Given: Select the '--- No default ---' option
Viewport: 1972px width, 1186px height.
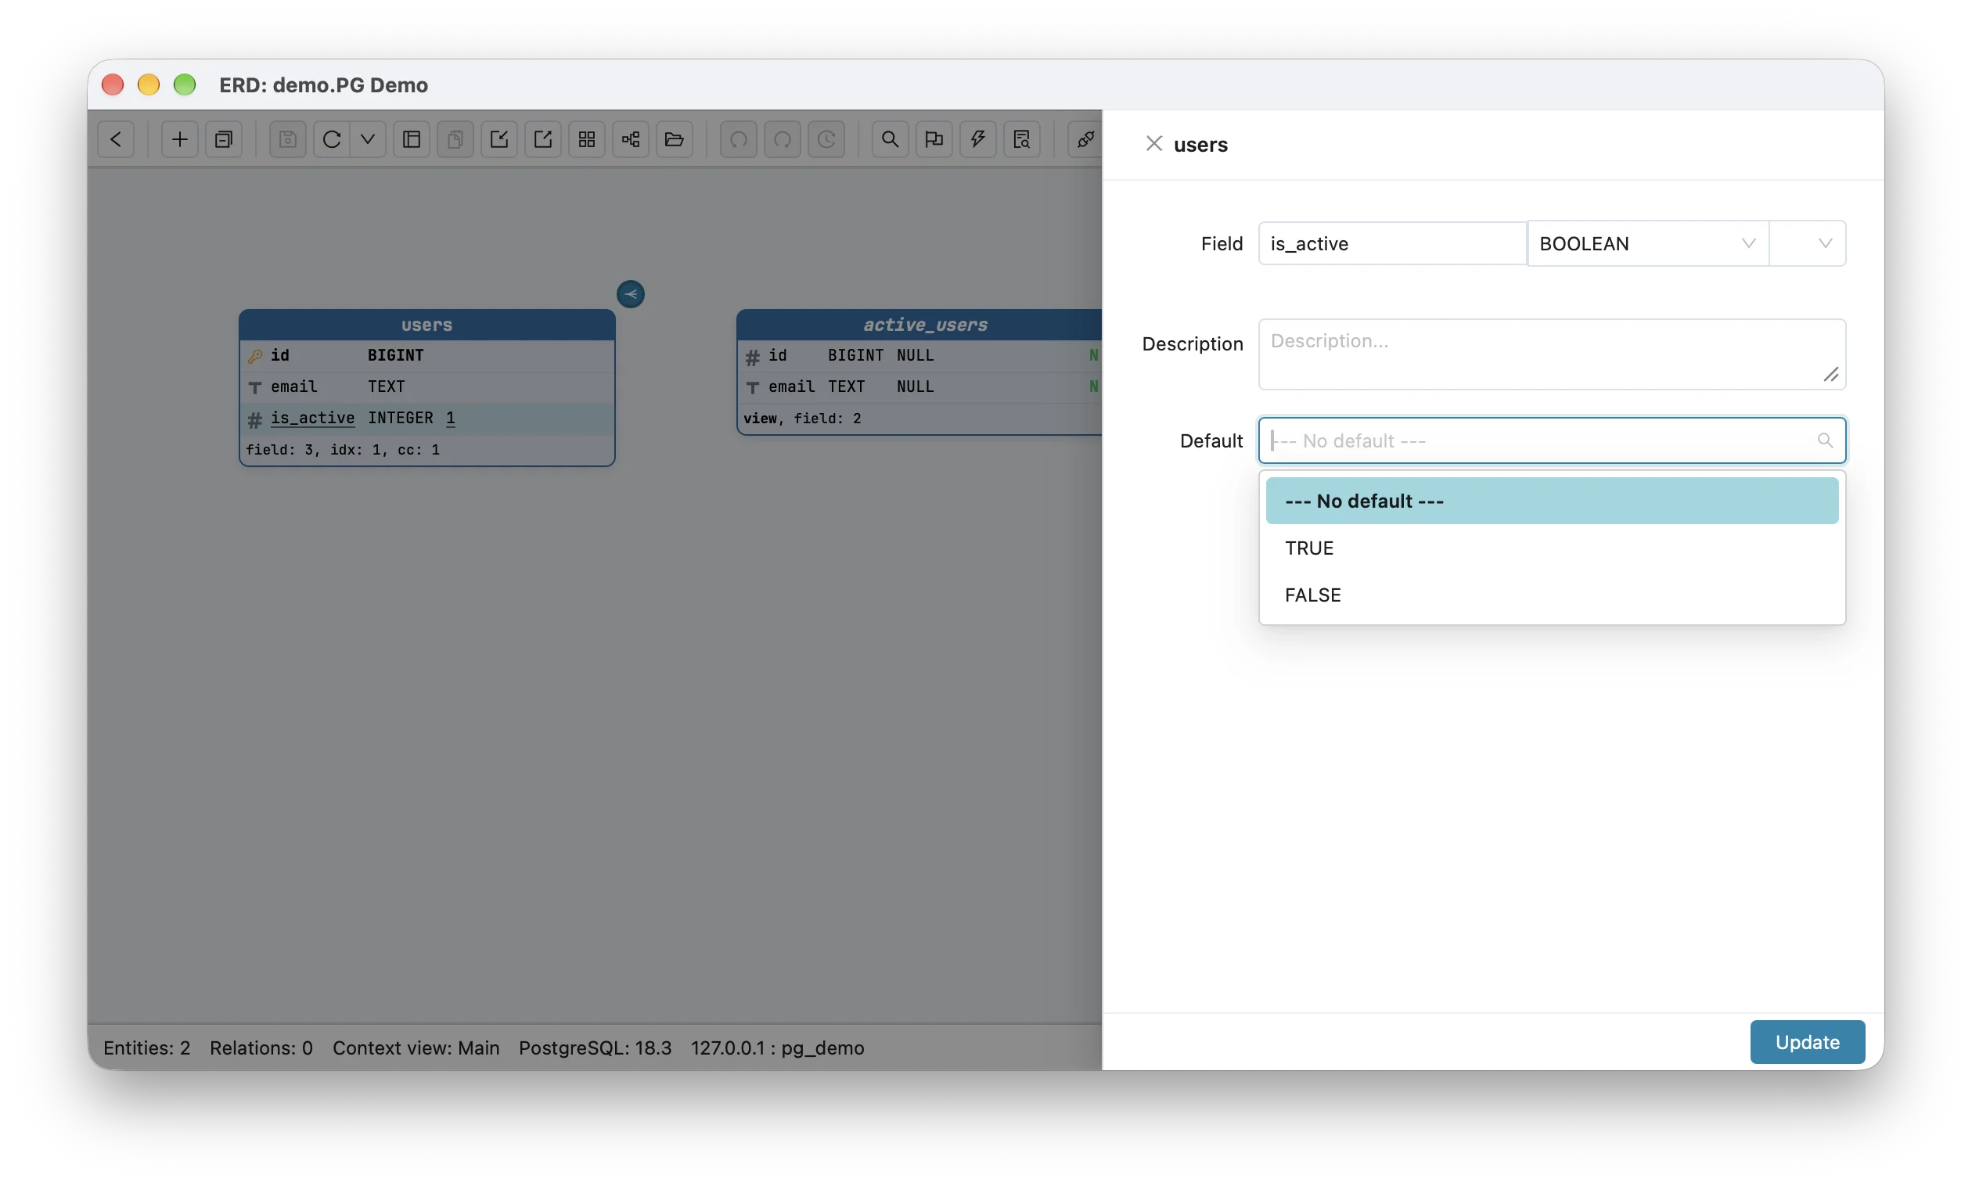Looking at the screenshot, I should pyautogui.click(x=1552, y=501).
